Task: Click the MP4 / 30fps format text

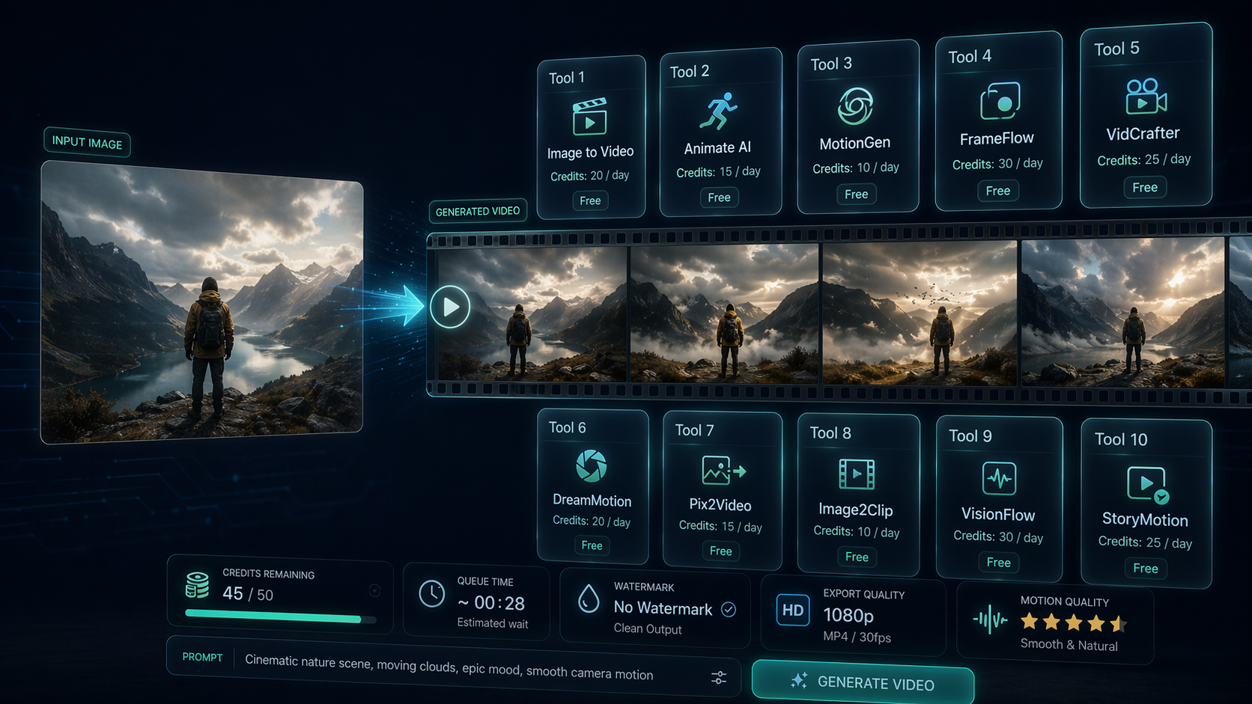Action: point(857,637)
